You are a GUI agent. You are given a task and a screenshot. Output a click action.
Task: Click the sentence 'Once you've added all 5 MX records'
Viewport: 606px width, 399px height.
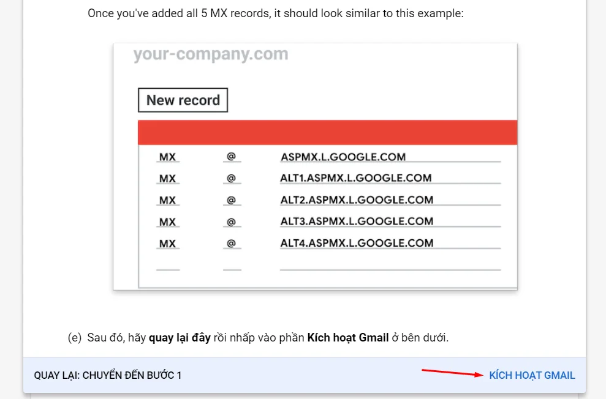(178, 13)
